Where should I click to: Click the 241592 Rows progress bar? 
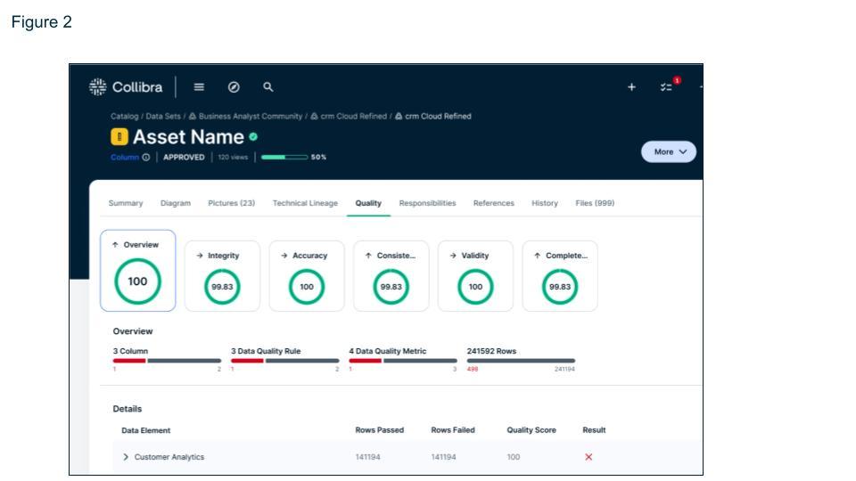point(521,361)
